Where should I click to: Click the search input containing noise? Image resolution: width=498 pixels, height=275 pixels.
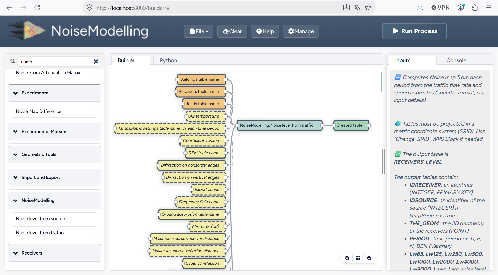pyautogui.click(x=56, y=61)
